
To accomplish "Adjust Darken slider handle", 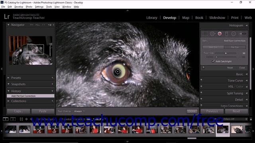I will coord(216,57).
